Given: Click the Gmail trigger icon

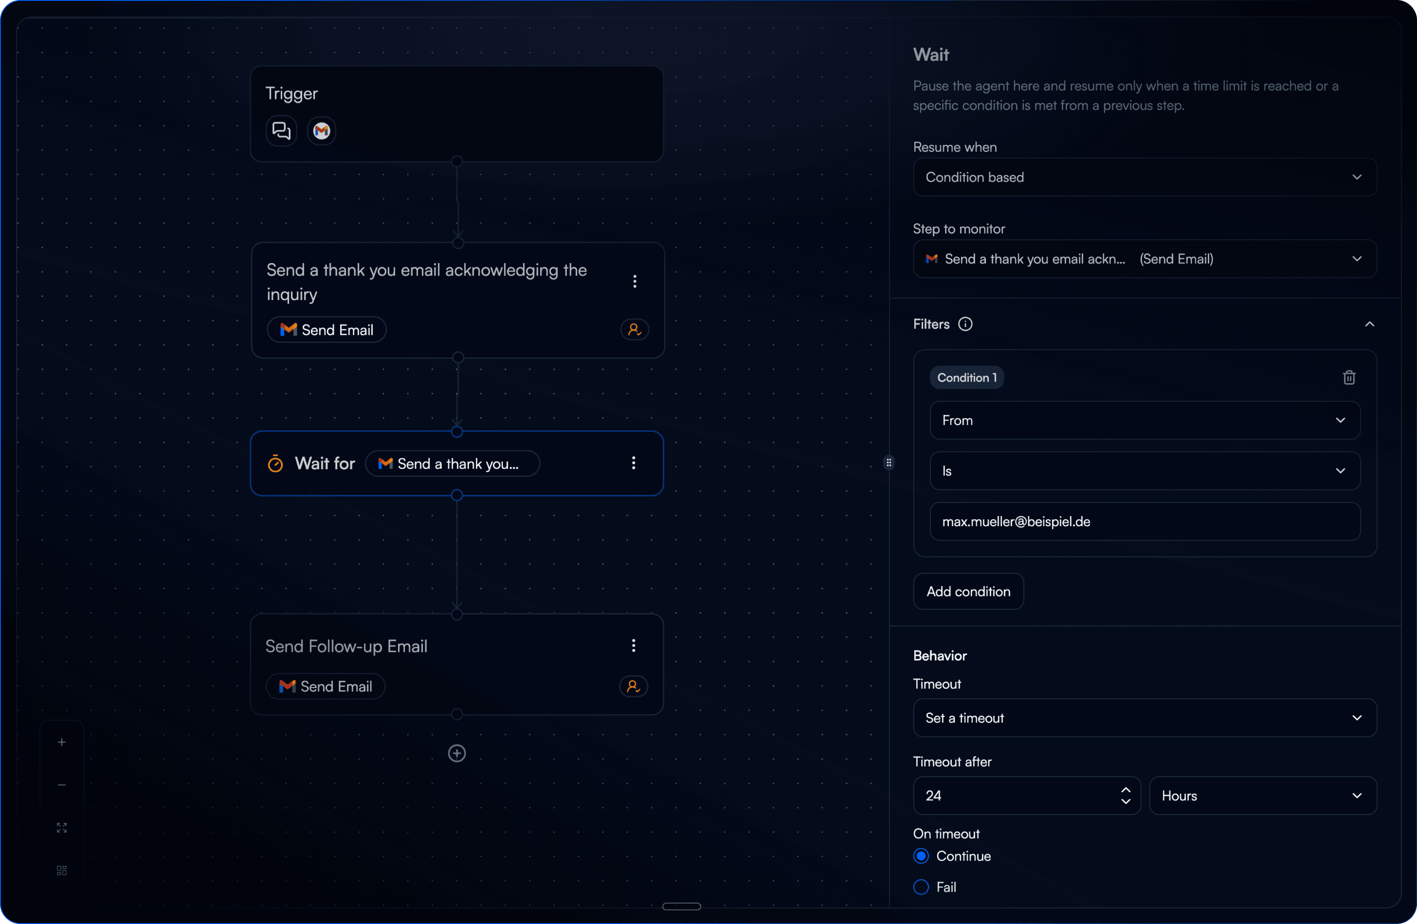Looking at the screenshot, I should click(x=322, y=130).
